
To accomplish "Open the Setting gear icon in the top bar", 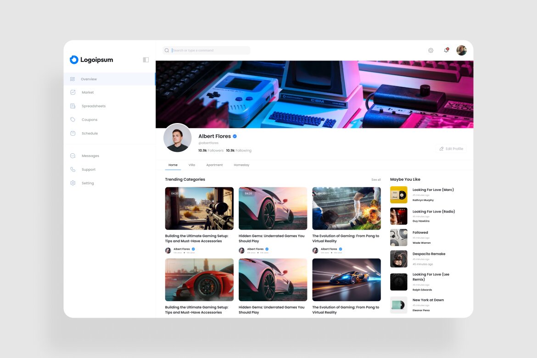I will pyautogui.click(x=431, y=50).
